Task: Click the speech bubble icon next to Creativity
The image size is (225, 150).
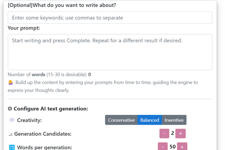Action: click(x=12, y=120)
